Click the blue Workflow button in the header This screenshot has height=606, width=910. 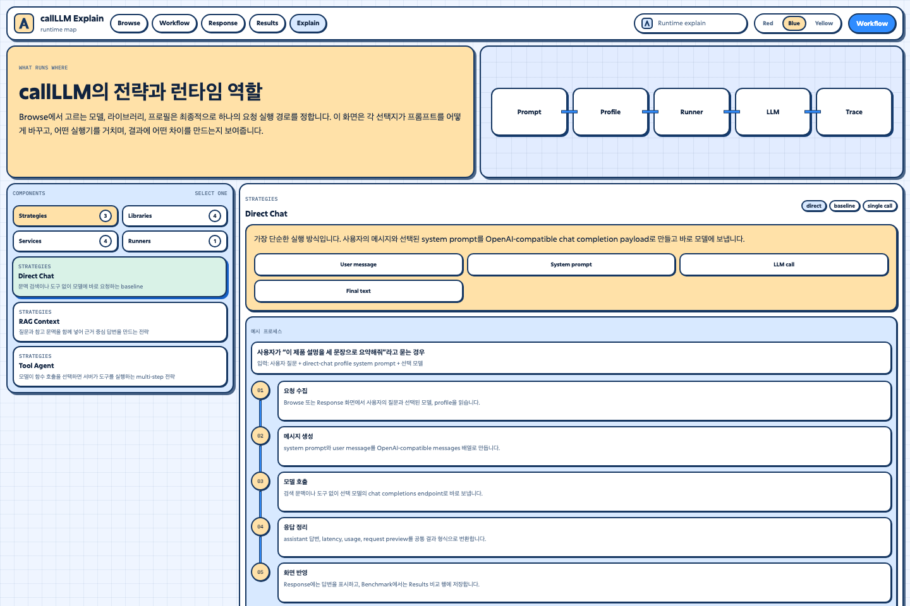point(872,23)
